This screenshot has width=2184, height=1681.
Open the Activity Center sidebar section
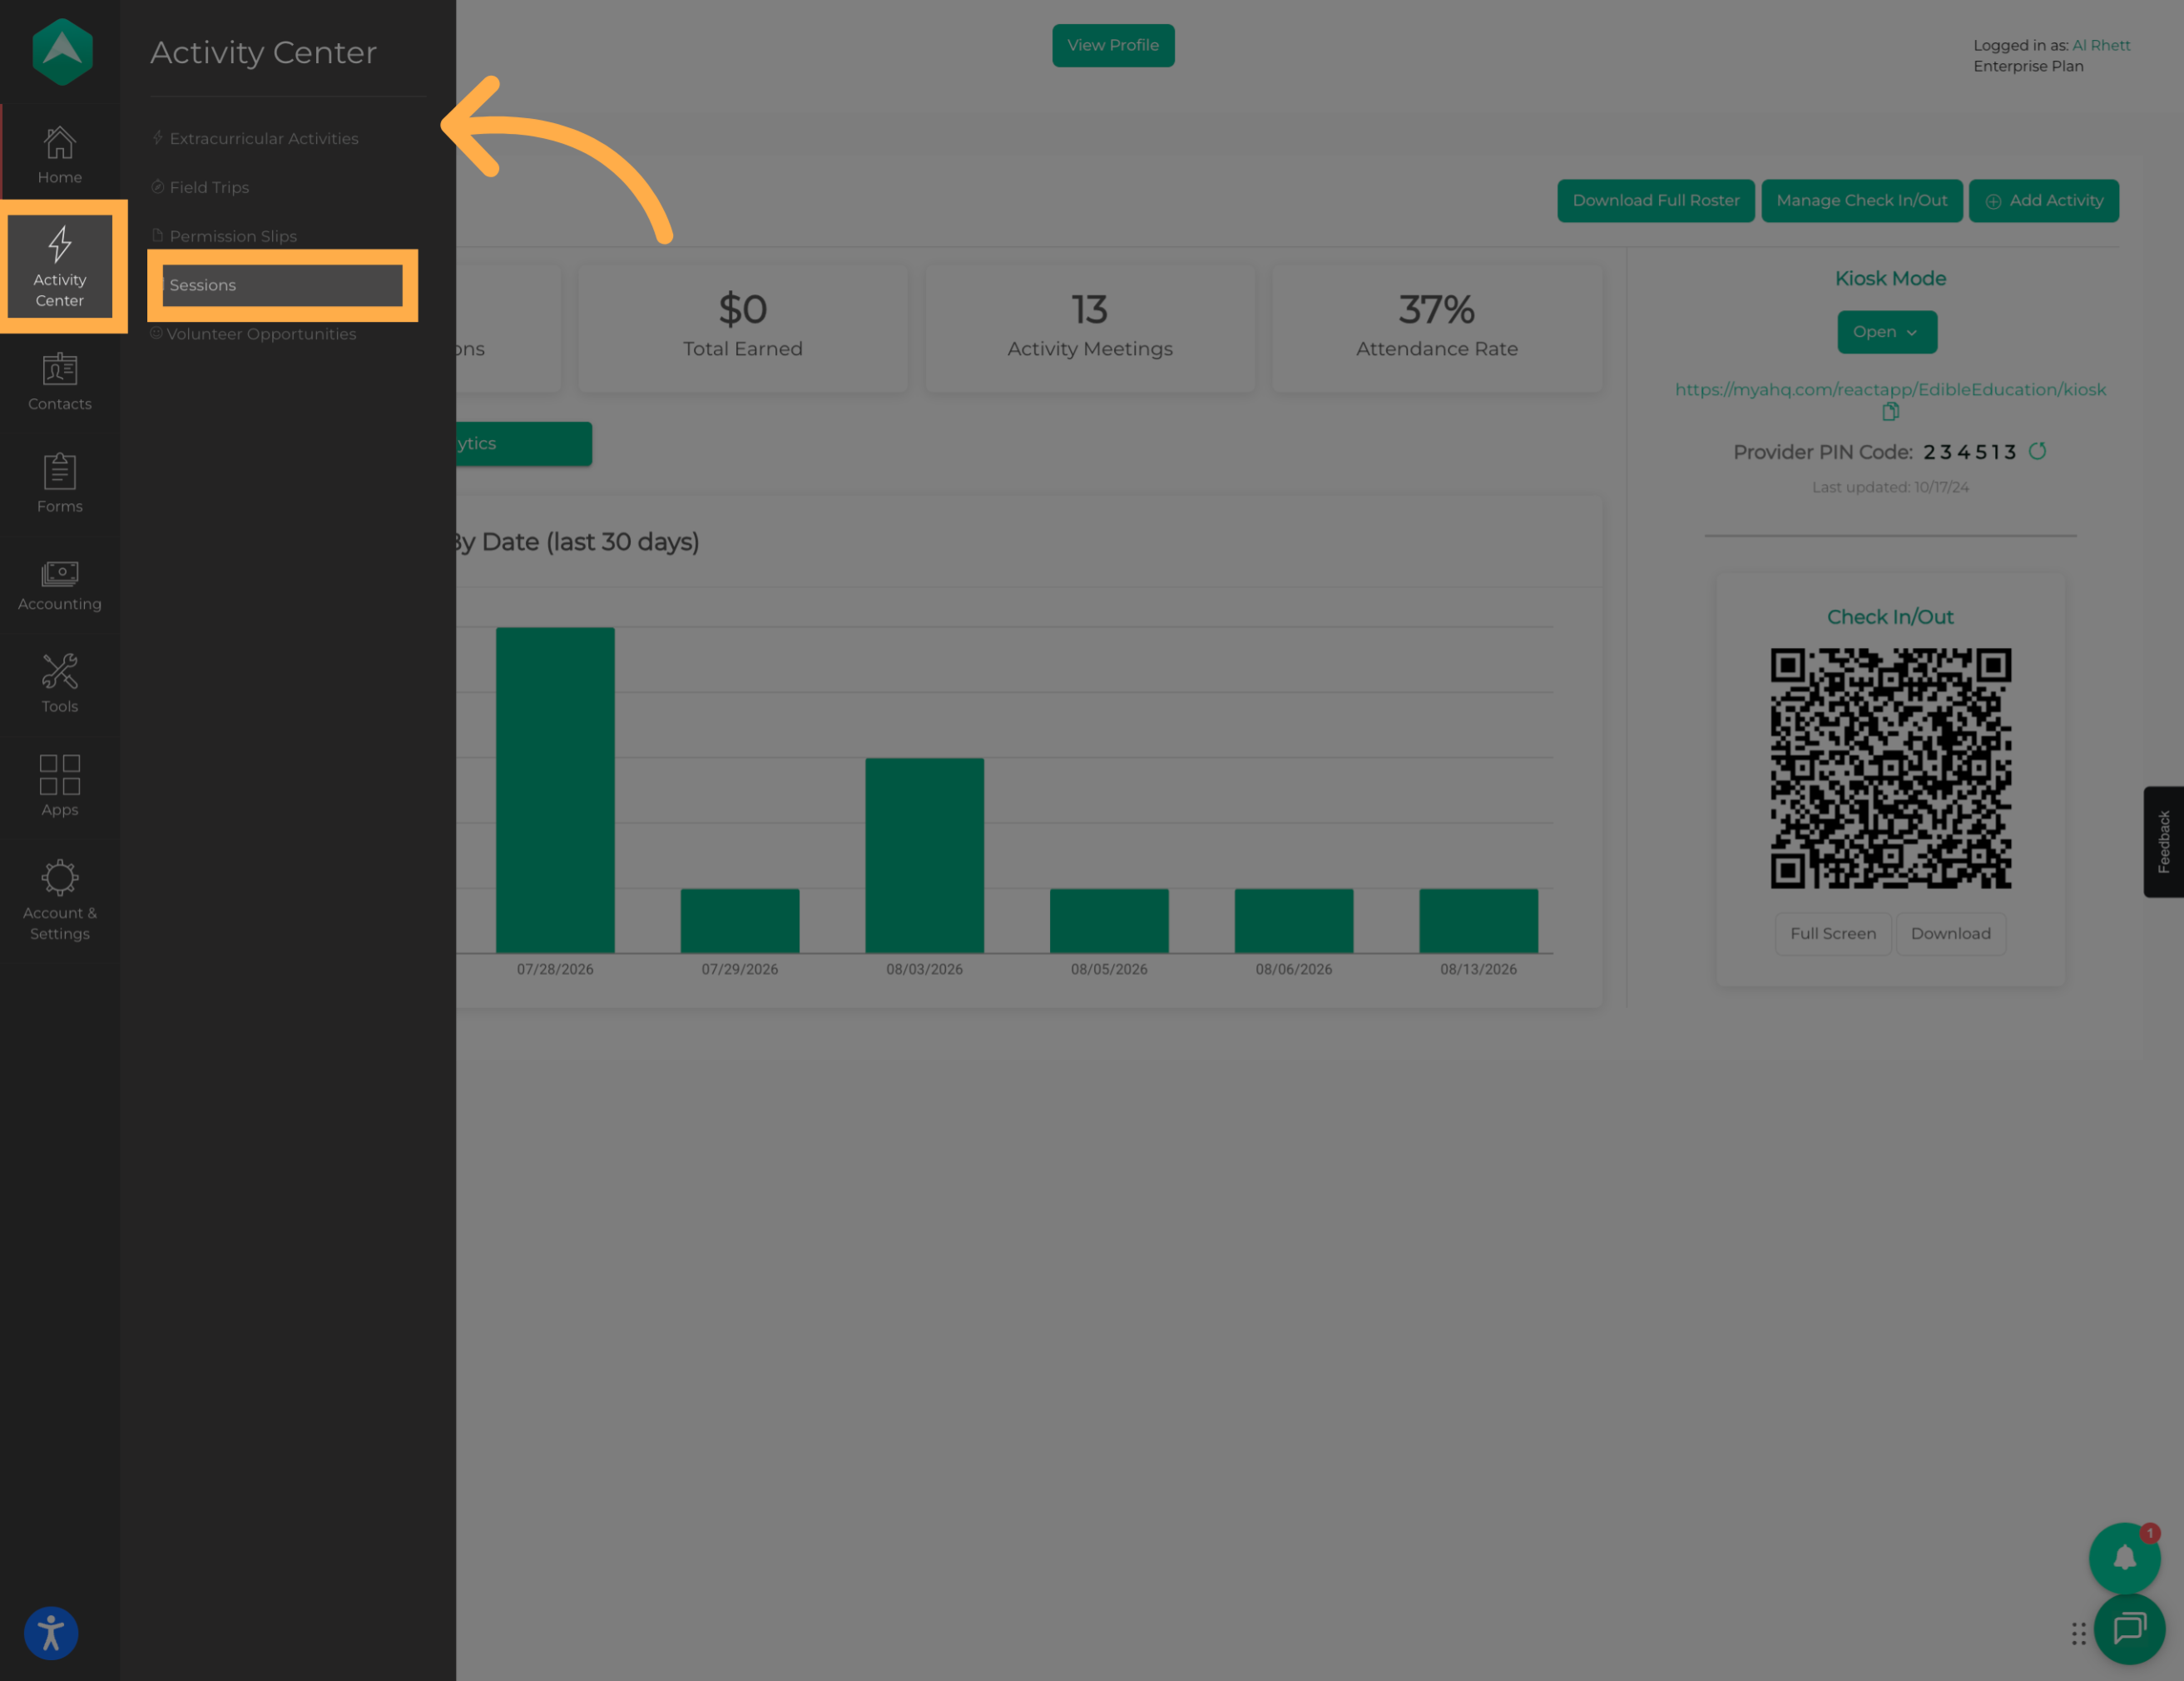pos(60,266)
